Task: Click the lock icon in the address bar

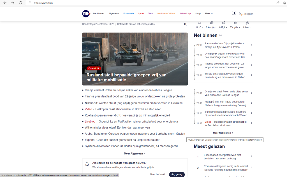Action: pyautogui.click(x=30, y=3)
